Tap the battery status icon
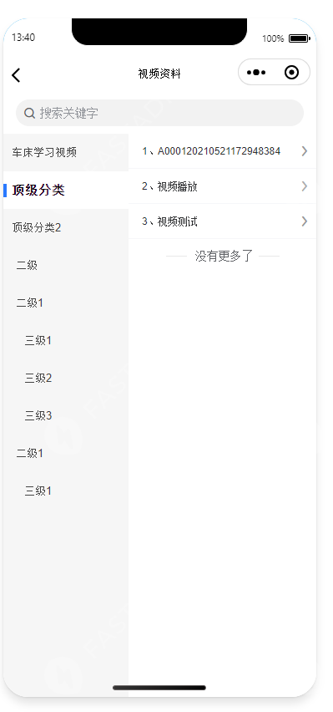 pyautogui.click(x=300, y=38)
